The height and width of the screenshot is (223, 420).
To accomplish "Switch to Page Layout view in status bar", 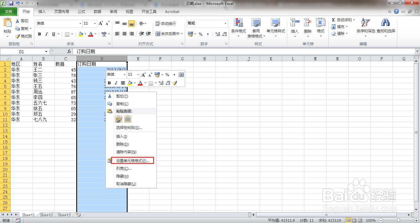I will pos(354,220).
